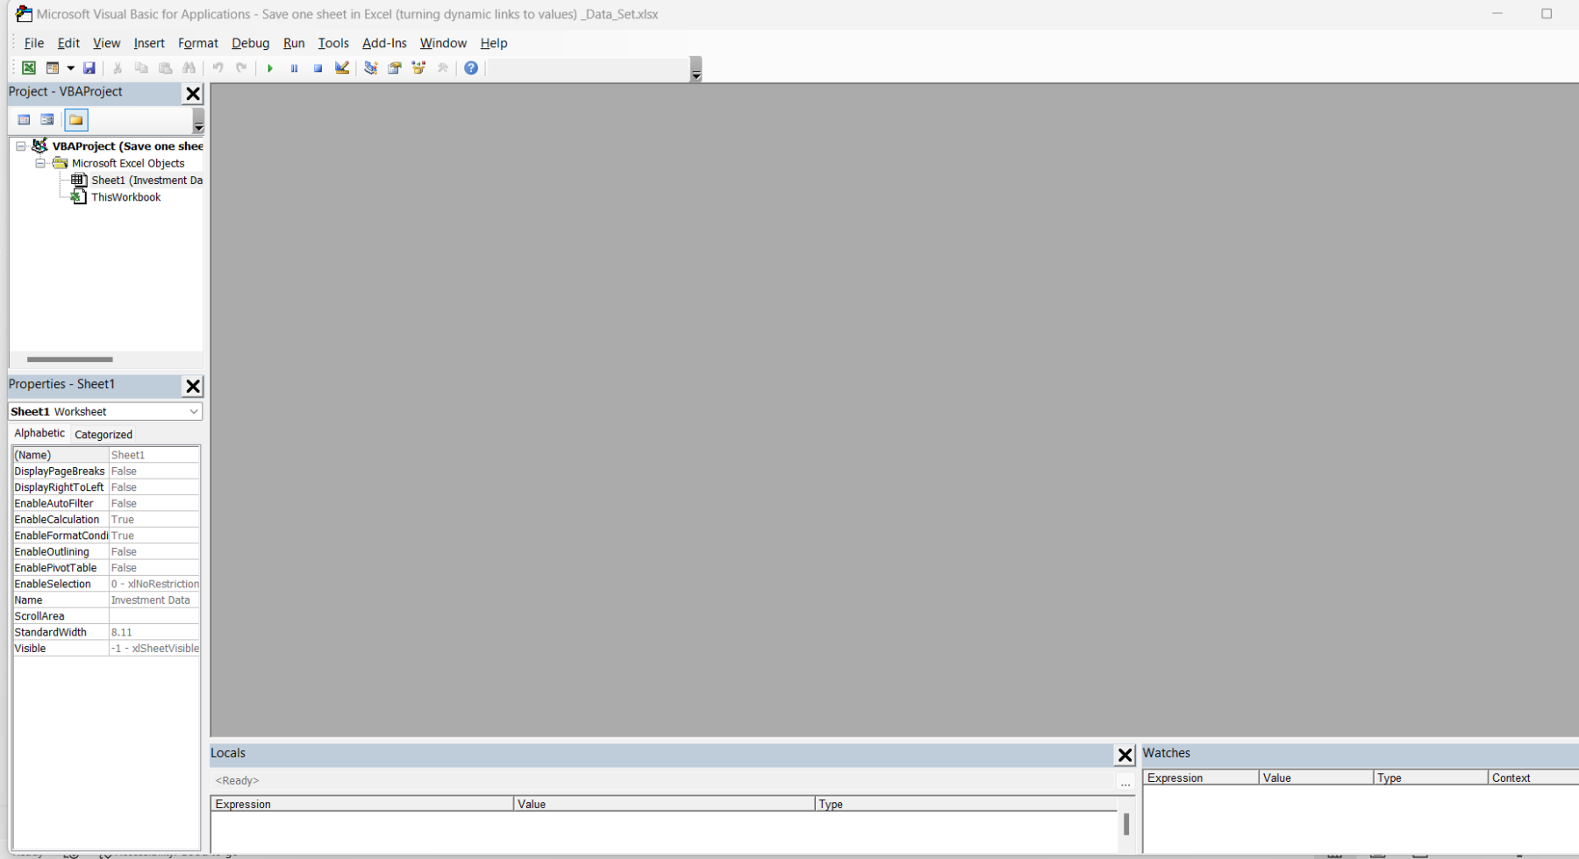Viewport: 1579px width, 859px height.
Task: Switch to the Categorized properties tab
Action: click(x=104, y=435)
